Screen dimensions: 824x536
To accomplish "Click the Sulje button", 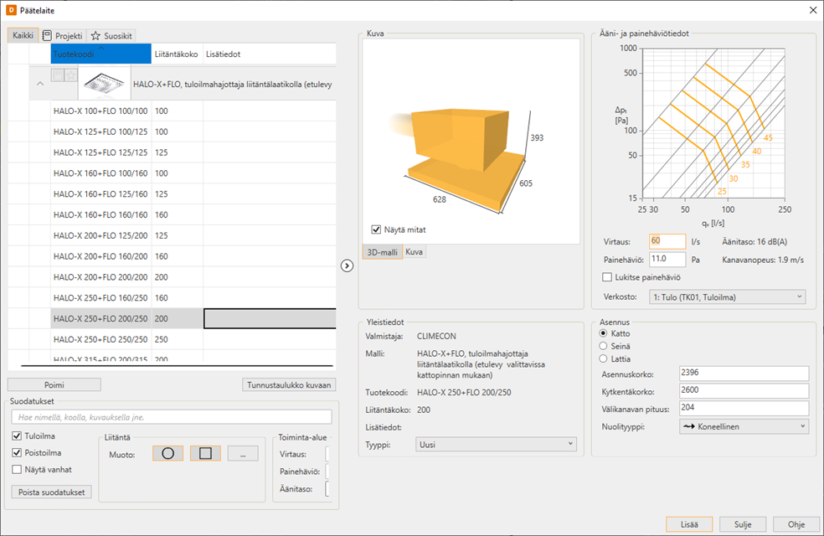I will coord(743,524).
